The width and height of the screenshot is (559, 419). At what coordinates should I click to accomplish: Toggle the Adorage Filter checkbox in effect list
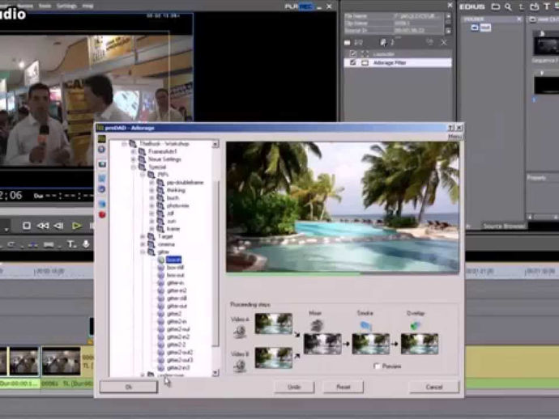pos(353,62)
